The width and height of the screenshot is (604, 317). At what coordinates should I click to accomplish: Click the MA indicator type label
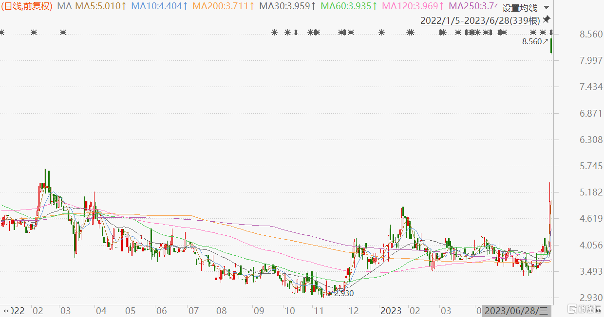(x=64, y=6)
